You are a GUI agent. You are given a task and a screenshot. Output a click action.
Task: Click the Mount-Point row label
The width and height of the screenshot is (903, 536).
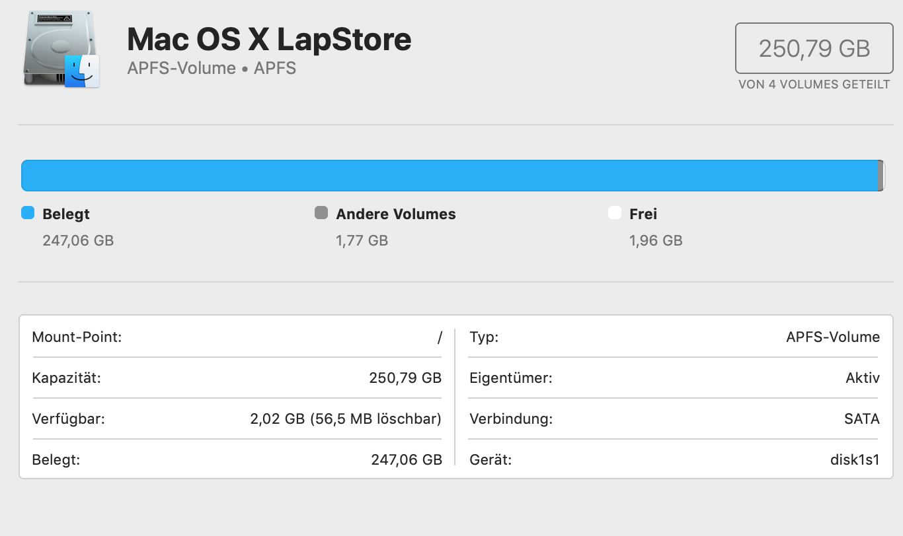click(77, 337)
